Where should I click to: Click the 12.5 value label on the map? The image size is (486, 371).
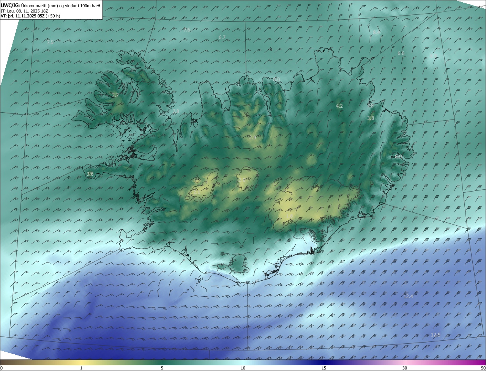[x=436, y=335]
